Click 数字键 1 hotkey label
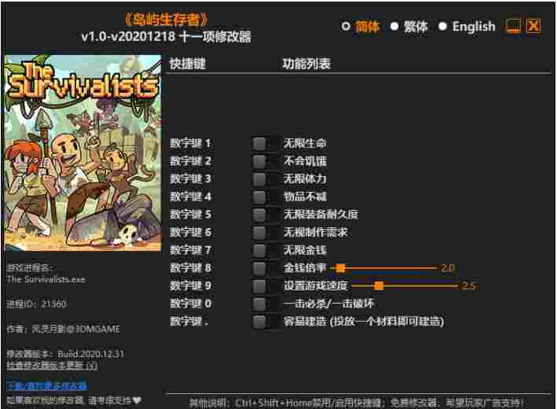The height and width of the screenshot is (409, 557). click(x=190, y=143)
